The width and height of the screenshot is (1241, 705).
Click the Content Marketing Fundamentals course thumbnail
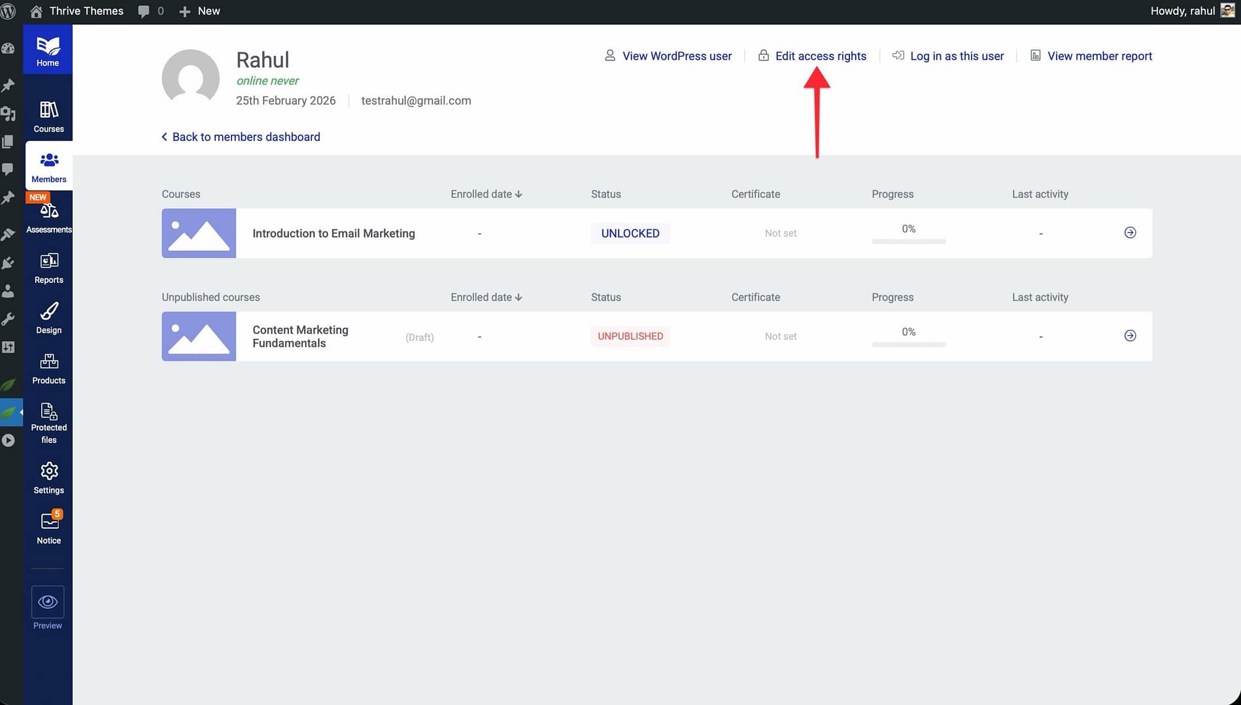tap(199, 336)
